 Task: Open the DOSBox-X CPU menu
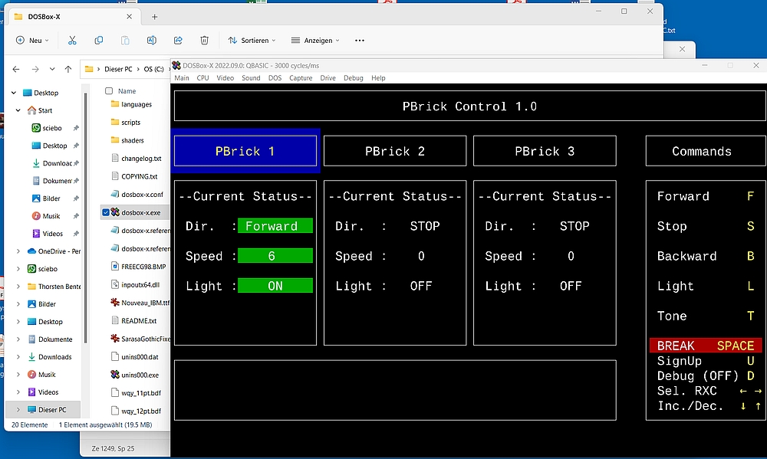pyautogui.click(x=203, y=78)
